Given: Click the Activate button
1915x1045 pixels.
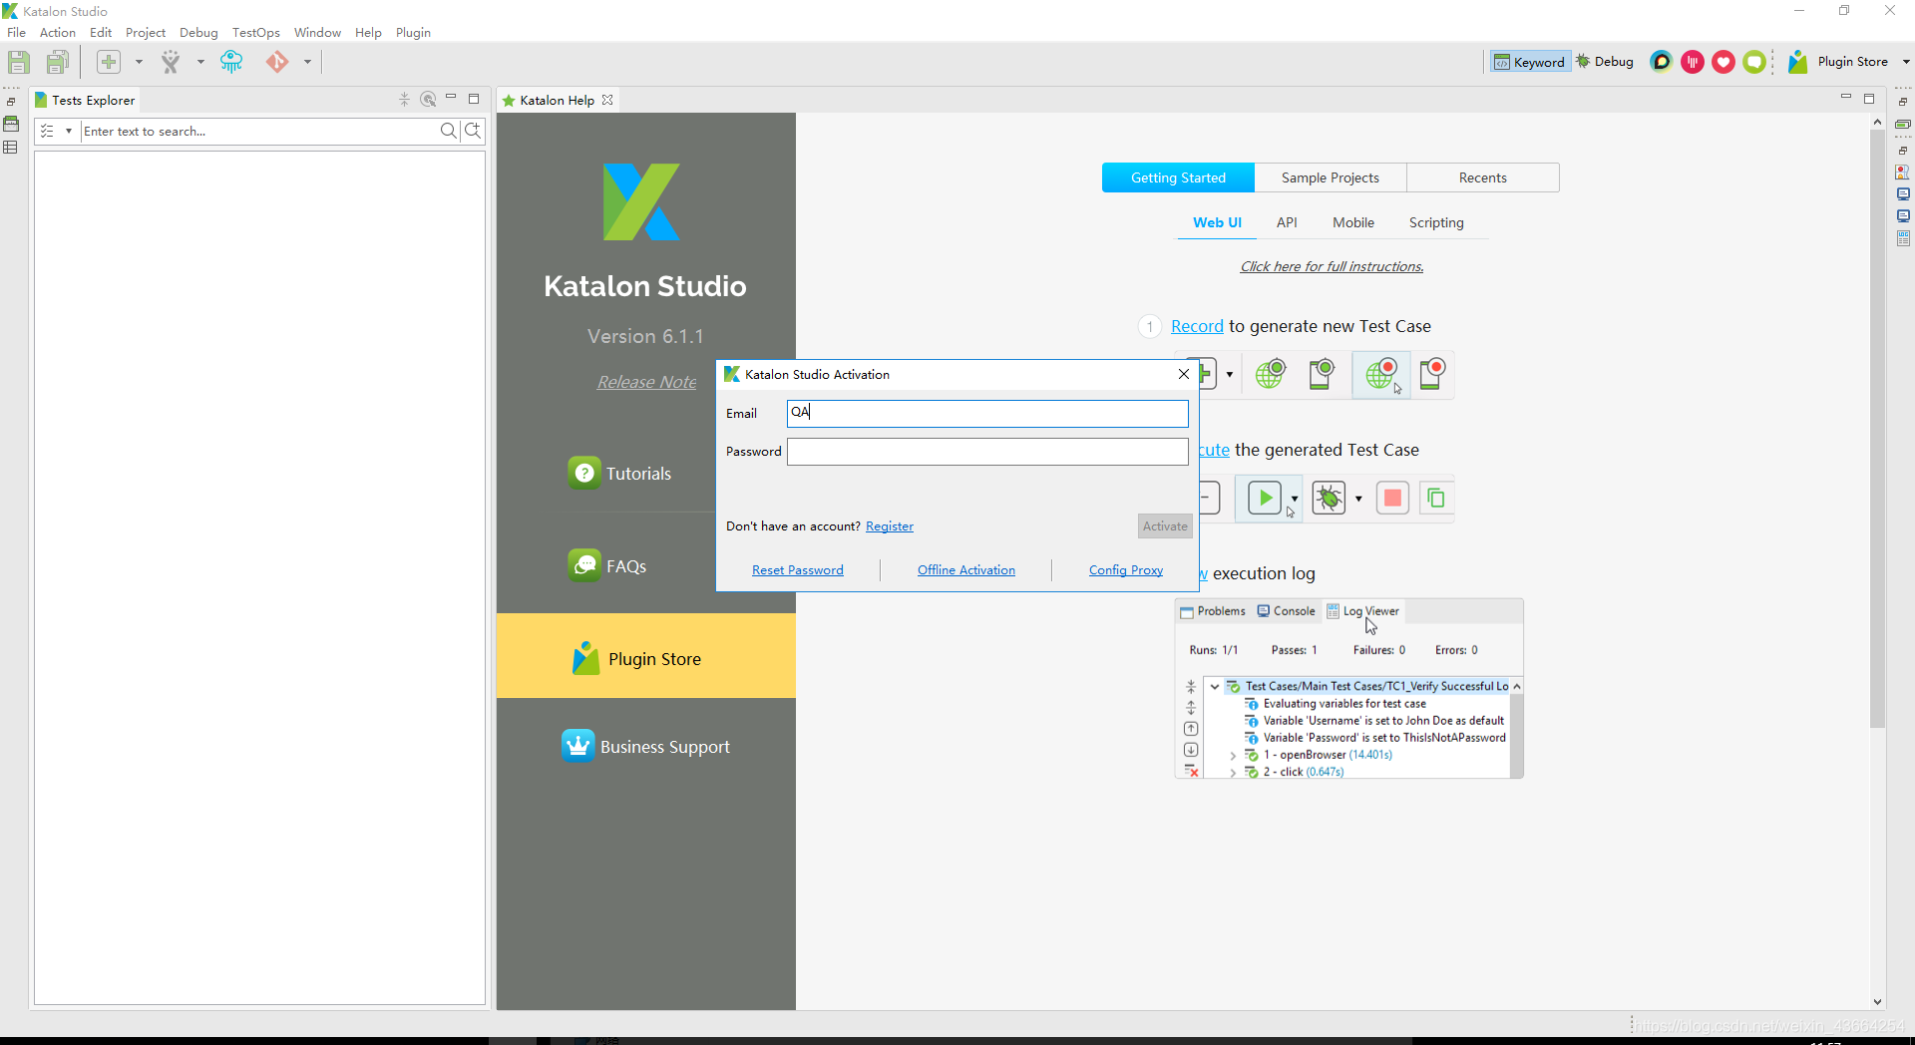Looking at the screenshot, I should (1165, 526).
